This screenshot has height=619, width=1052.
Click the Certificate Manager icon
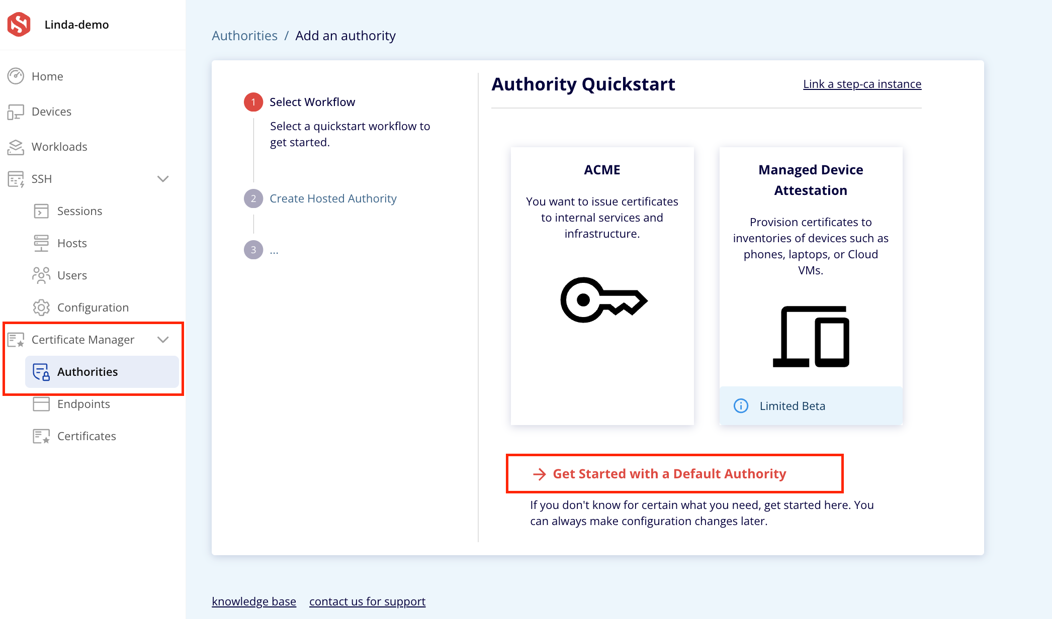(16, 339)
